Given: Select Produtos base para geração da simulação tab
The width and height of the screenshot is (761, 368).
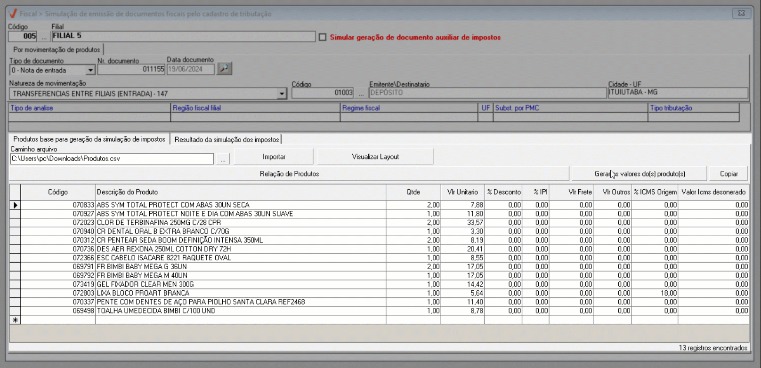Looking at the screenshot, I should (89, 139).
